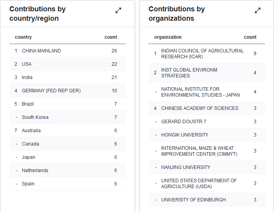Viewport: 274px width, 212px height.
Task: Select Indian Council of Agricultural Research row
Action: [x=202, y=54]
